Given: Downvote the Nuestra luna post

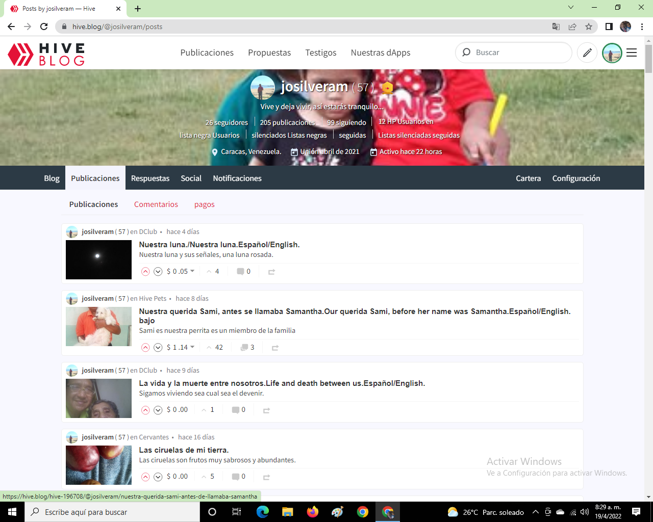Looking at the screenshot, I should pos(158,272).
